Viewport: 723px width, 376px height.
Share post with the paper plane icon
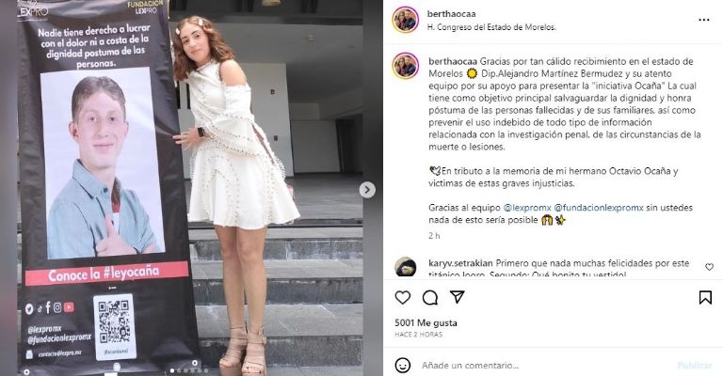457,297
